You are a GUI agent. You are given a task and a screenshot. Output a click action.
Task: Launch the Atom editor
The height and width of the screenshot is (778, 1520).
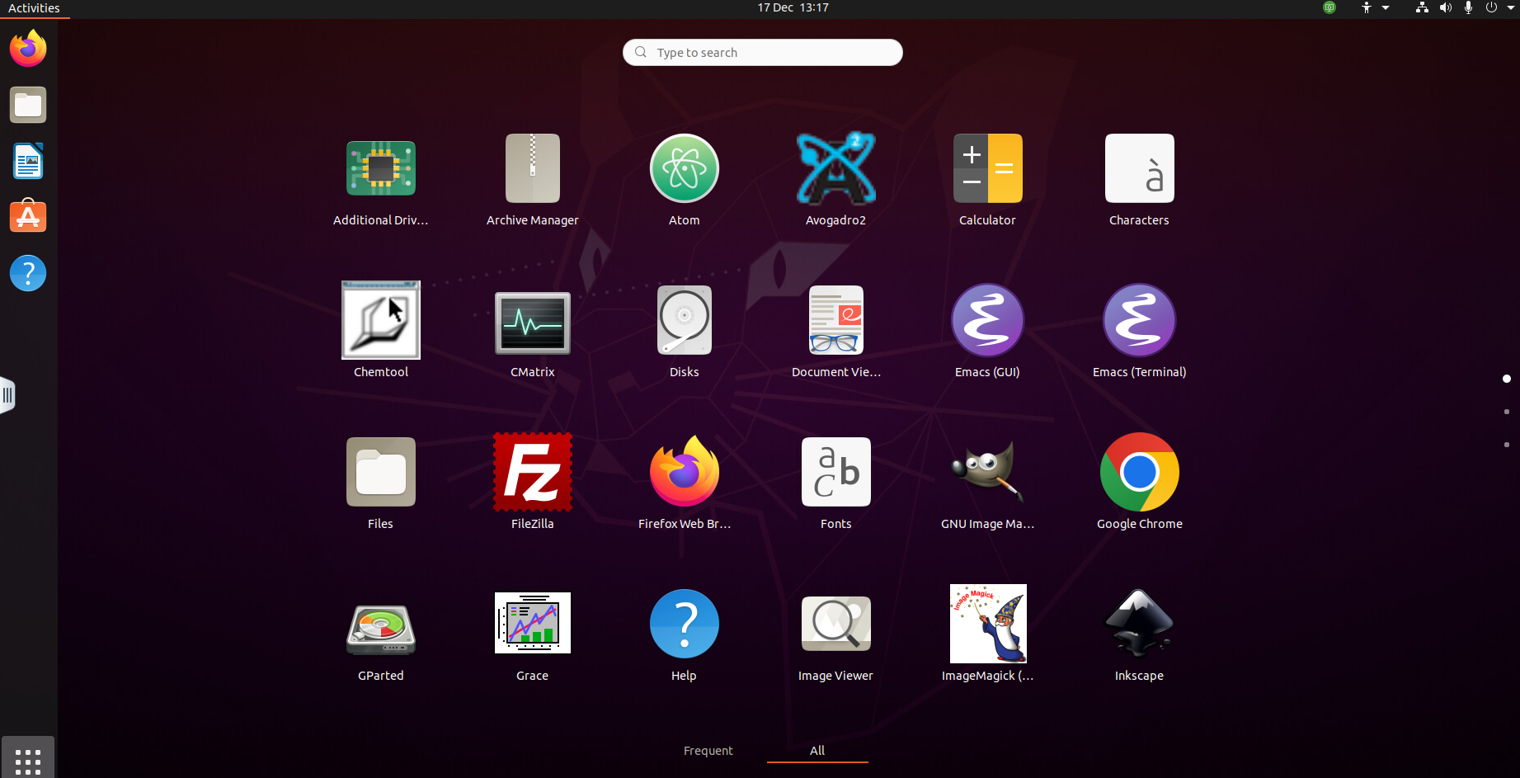pyautogui.click(x=684, y=169)
